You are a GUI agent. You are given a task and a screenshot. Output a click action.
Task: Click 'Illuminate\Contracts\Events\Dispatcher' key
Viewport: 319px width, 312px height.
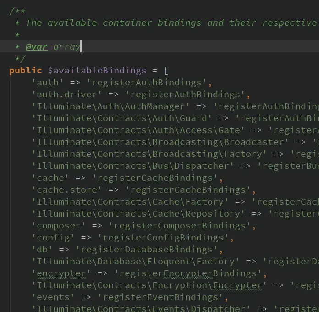point(141,308)
